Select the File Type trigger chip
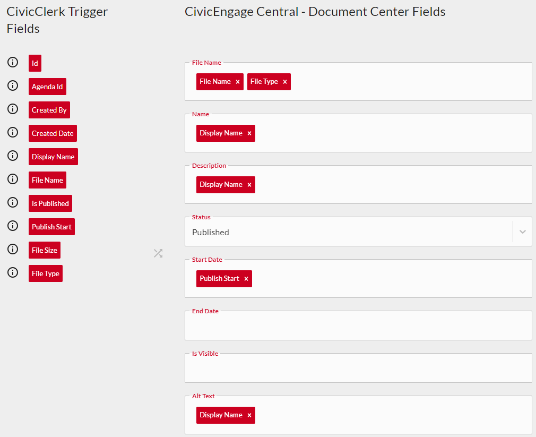536x437 pixels. [x=46, y=273]
